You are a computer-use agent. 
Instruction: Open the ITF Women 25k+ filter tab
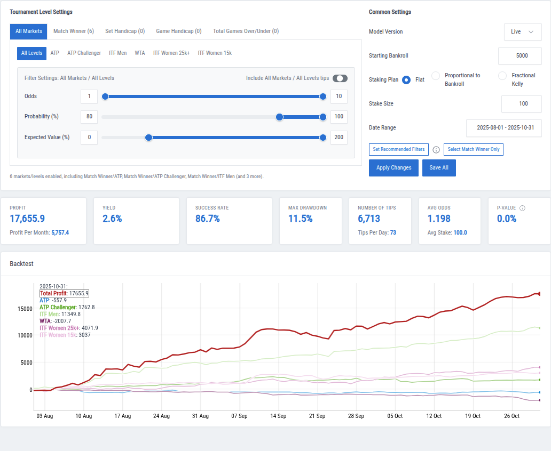[x=171, y=53]
